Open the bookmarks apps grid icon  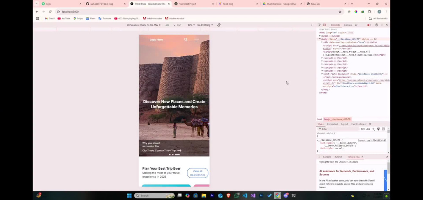(x=38, y=19)
